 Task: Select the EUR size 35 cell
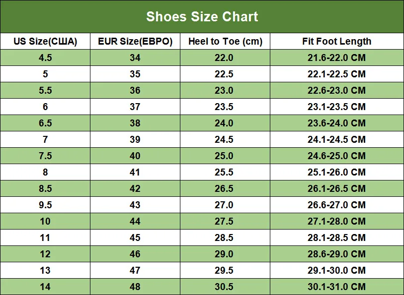point(135,74)
